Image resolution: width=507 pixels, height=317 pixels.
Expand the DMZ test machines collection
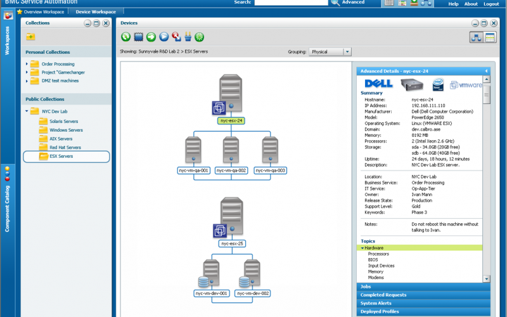[x=27, y=81]
